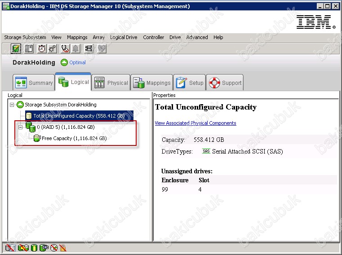Viewport: 342px width, 255px height.
Task: Click the Total Unconfigured Capacity properties heading
Action: click(206, 107)
